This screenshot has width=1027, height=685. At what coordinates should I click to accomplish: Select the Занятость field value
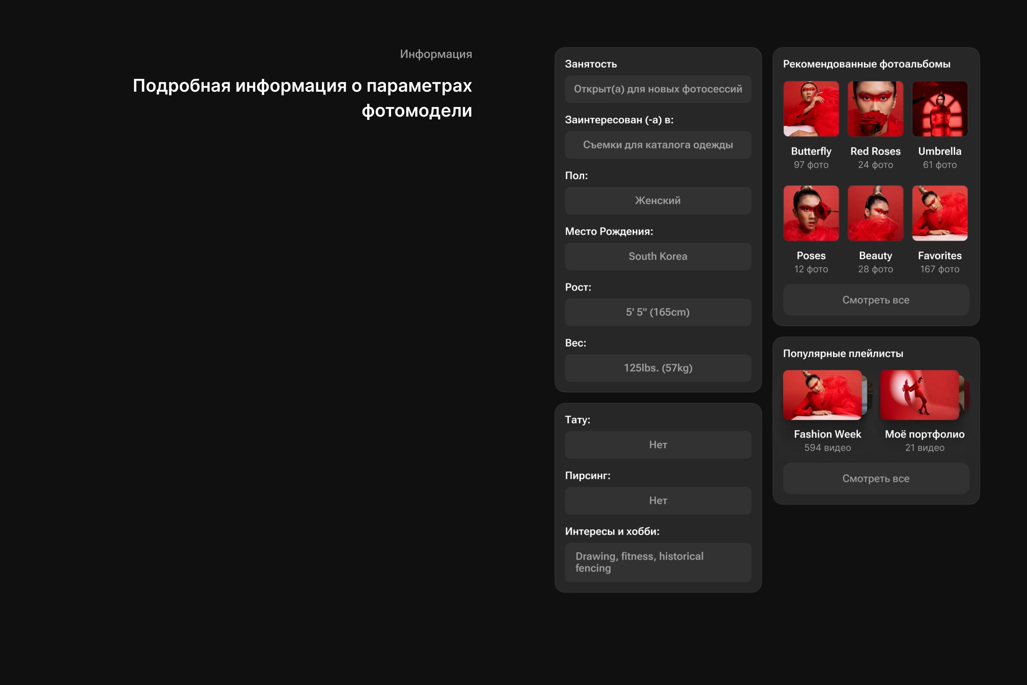tap(658, 89)
